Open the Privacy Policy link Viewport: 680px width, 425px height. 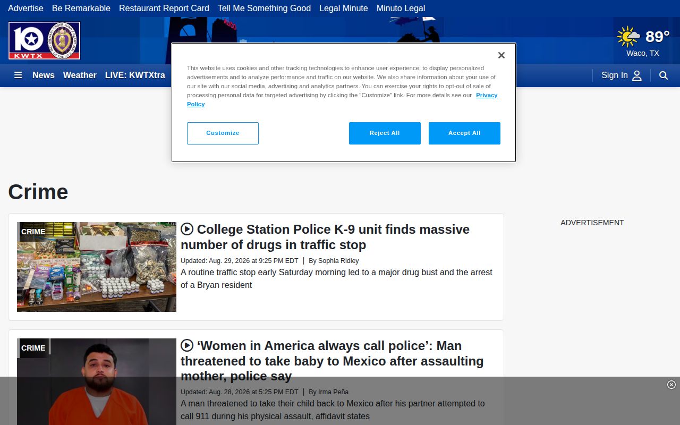[x=487, y=95]
